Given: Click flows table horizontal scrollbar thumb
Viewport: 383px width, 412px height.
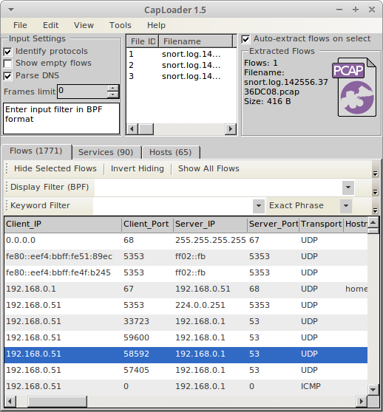Looking at the screenshot, I should coord(57,402).
